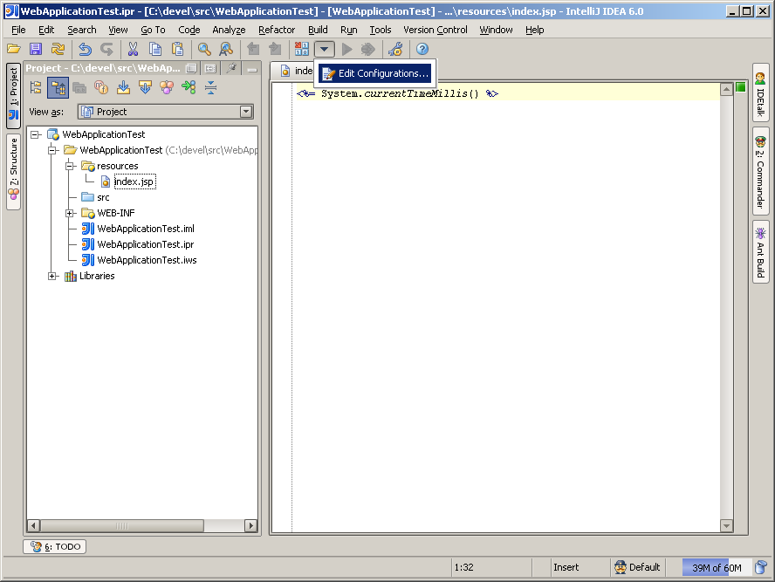The height and width of the screenshot is (582, 775).
Task: Click the Show Members icon in Project panel
Action: (x=101, y=88)
